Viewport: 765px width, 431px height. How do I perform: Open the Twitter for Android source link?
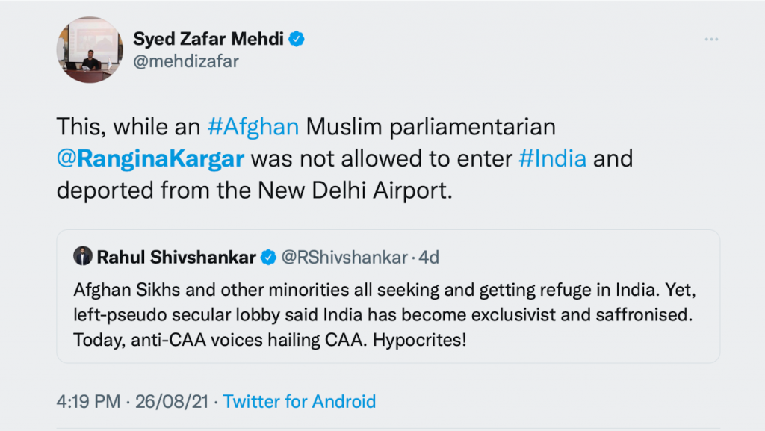point(299,401)
